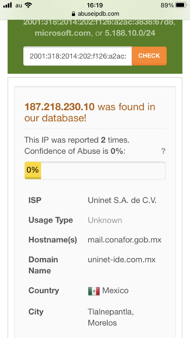The height and width of the screenshot is (338, 190).
Task: Click the 187.218.230.10 IP address heading
Action: (x=60, y=107)
